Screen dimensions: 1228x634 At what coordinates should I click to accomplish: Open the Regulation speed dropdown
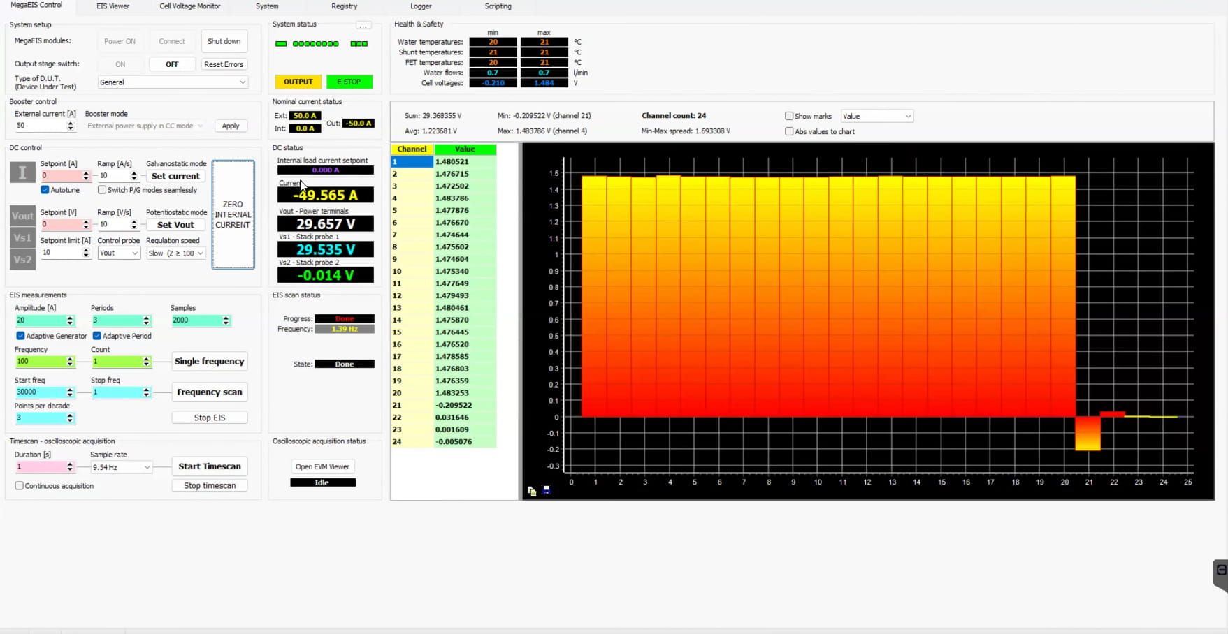pyautogui.click(x=201, y=253)
